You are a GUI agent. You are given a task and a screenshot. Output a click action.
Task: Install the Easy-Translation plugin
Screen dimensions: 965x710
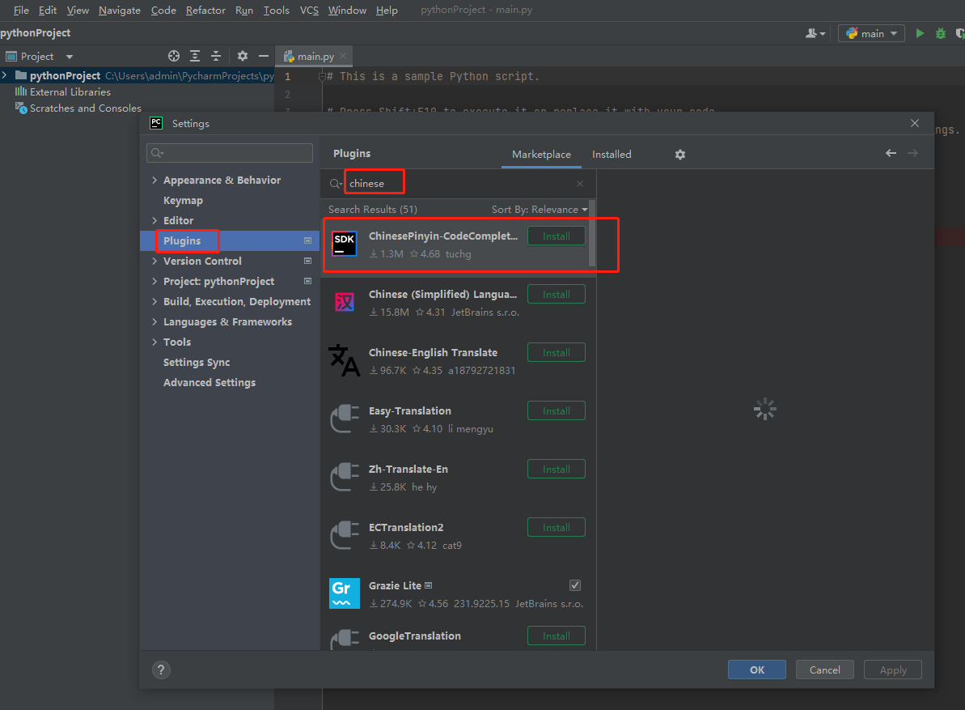(x=557, y=410)
